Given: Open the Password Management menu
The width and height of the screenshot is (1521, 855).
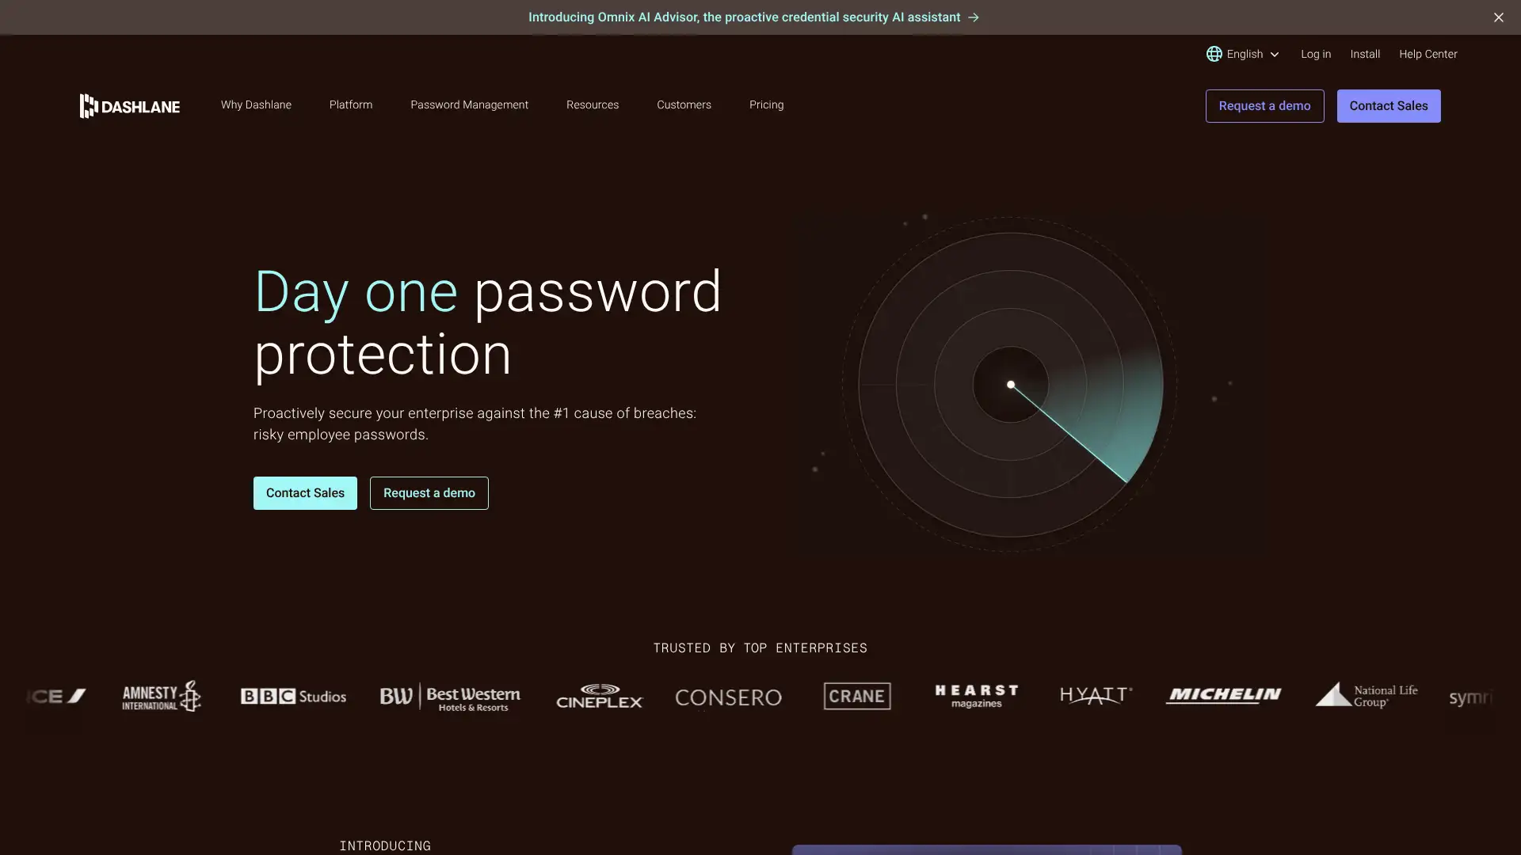Looking at the screenshot, I should pyautogui.click(x=469, y=104).
